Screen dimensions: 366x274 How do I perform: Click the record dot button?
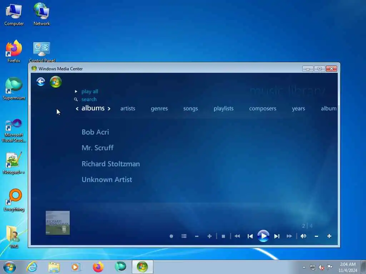coord(171,236)
